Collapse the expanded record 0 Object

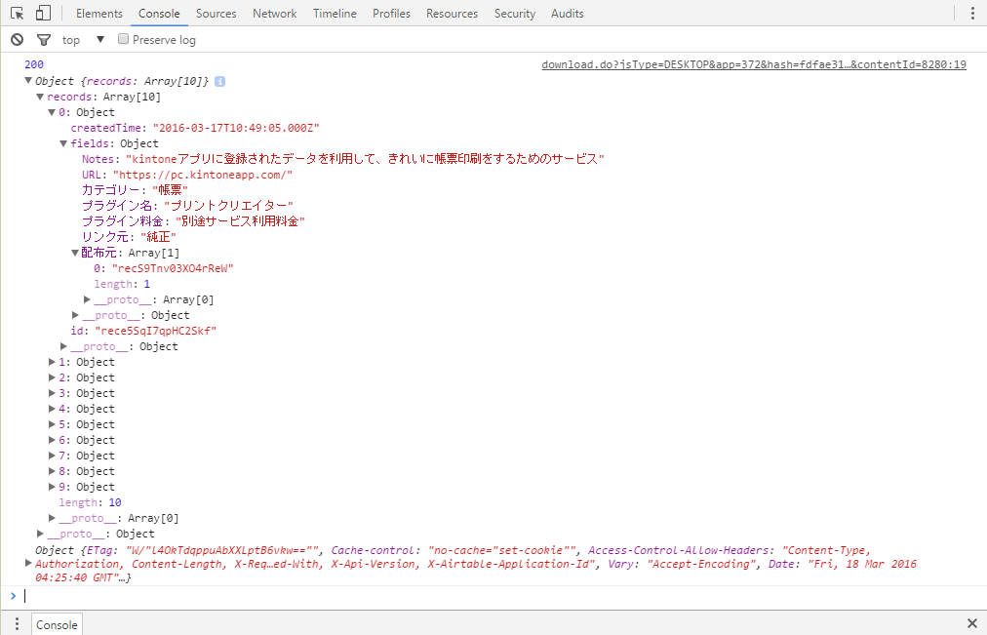pyautogui.click(x=51, y=112)
